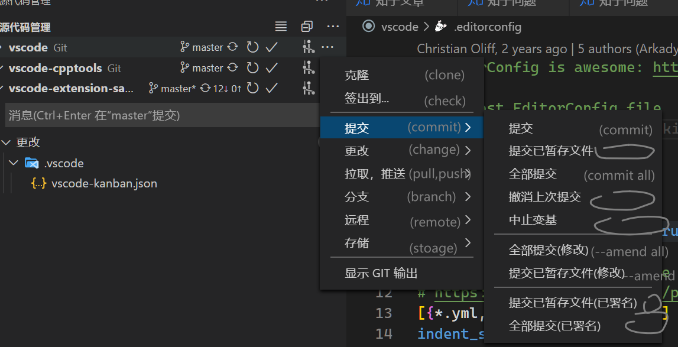Image resolution: width=678 pixels, height=347 pixels.
Task: Choose 提交已暂存文件(已署名) entry
Action: pyautogui.click(x=573, y=303)
